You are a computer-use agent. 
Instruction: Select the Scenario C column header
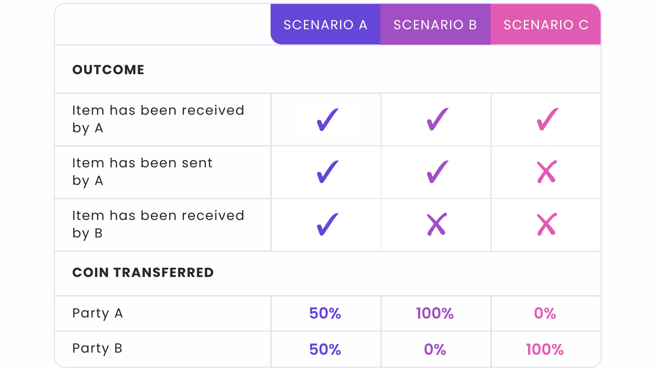pos(546,24)
